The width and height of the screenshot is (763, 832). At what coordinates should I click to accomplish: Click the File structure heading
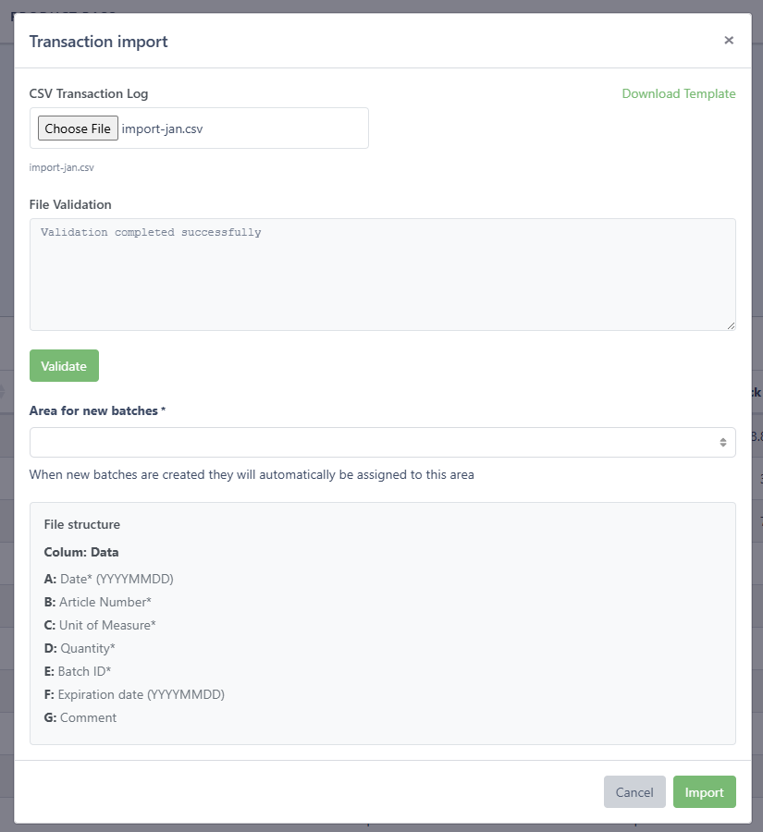tap(82, 524)
